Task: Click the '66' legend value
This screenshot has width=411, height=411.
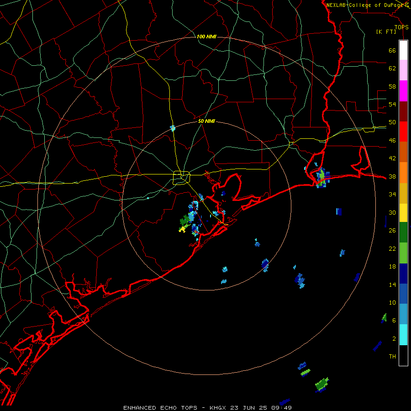Action: (392, 50)
